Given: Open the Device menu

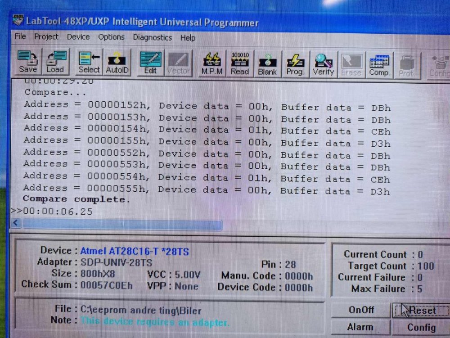Looking at the screenshot, I should point(78,37).
